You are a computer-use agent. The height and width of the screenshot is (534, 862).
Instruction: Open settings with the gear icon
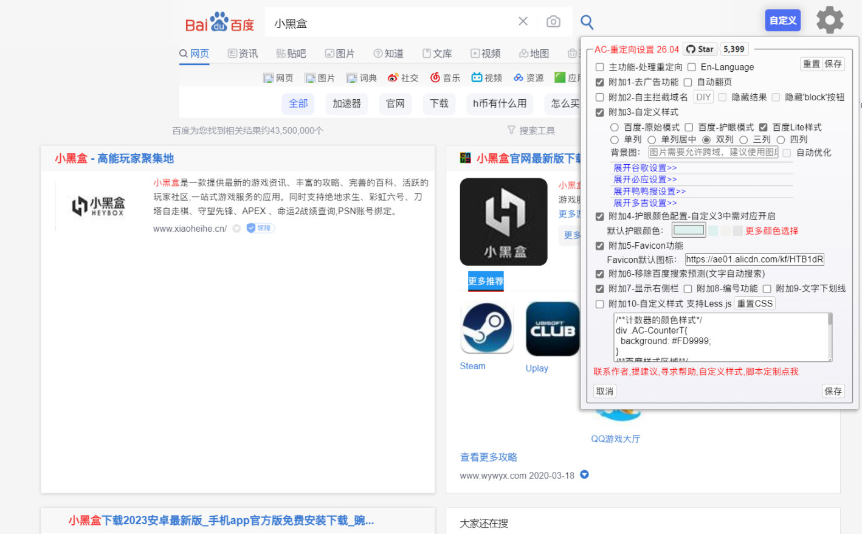[x=830, y=20]
